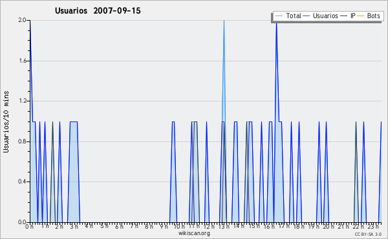Click the '3 h' x-axis label
This screenshot has height=239, width=388.
click(x=74, y=226)
